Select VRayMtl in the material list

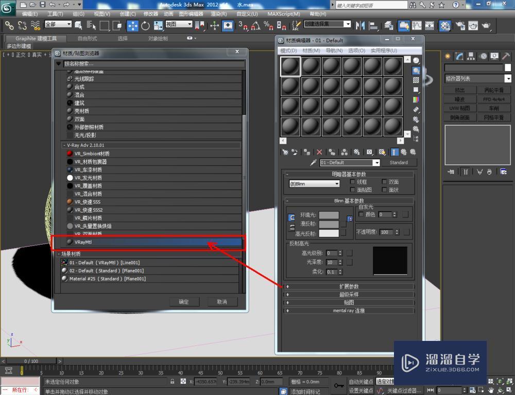(153, 242)
